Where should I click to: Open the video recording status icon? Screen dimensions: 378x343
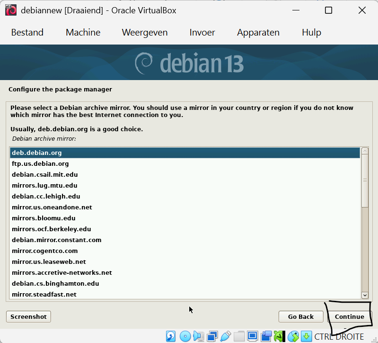point(266,336)
